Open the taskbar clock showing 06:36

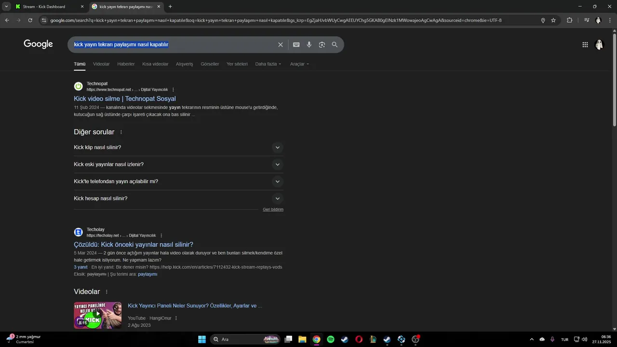point(603,339)
